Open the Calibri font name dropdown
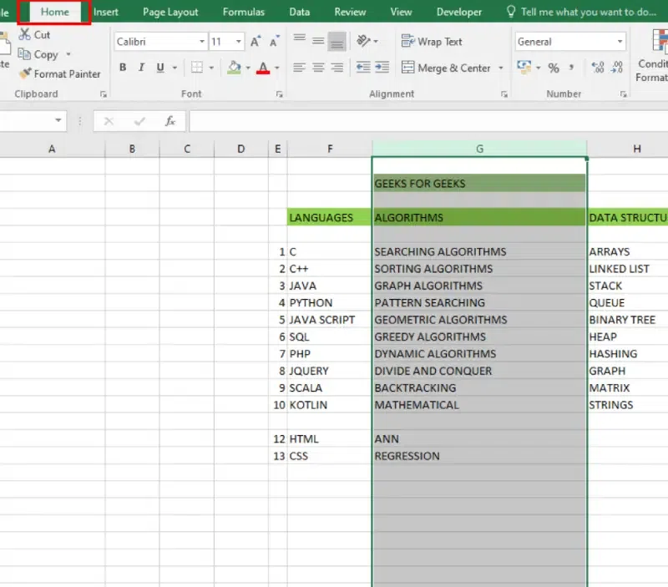This screenshot has height=587, width=668. pyautogui.click(x=202, y=41)
